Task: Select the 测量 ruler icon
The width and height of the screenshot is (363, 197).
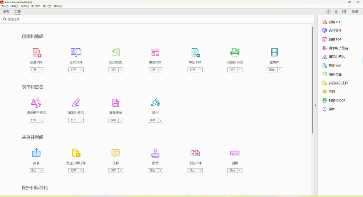Action: [235, 153]
